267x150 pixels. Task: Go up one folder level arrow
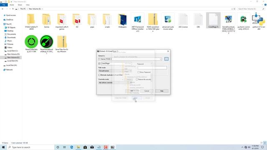[x=13, y=9]
